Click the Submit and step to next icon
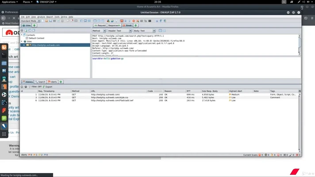Screen dimensions: 315x177 point(126,21)
